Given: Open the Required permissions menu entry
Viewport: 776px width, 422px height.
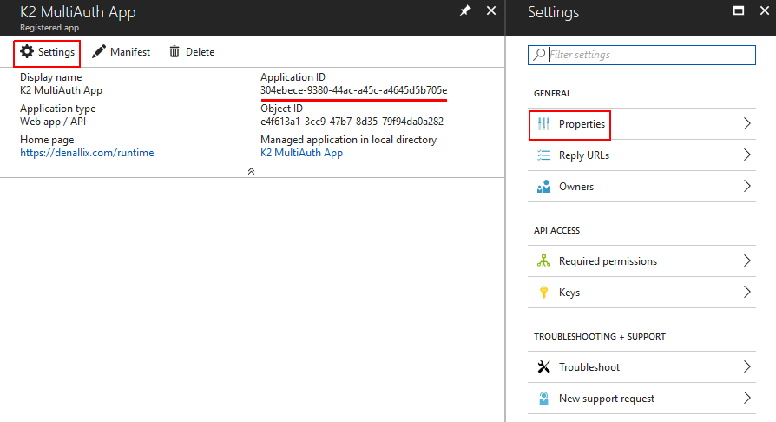Looking at the screenshot, I should click(608, 261).
